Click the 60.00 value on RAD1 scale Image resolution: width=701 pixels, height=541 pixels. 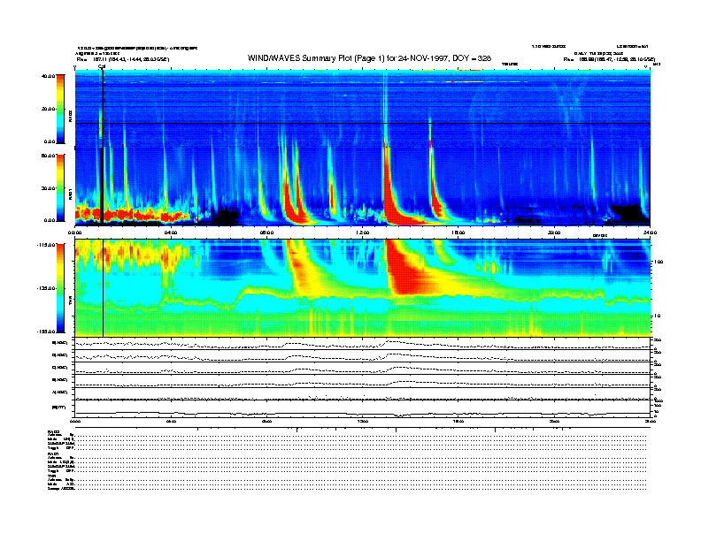[48, 156]
